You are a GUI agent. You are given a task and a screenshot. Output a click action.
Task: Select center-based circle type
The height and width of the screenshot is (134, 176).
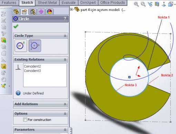21,46
